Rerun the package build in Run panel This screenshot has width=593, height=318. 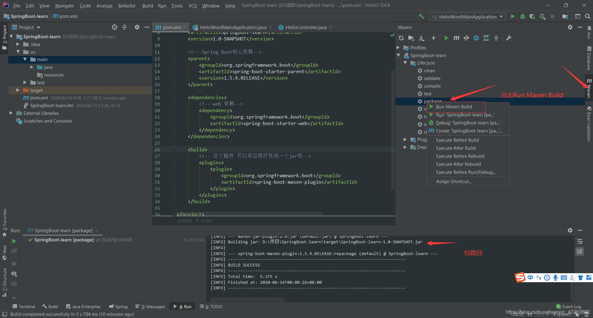[14, 241]
